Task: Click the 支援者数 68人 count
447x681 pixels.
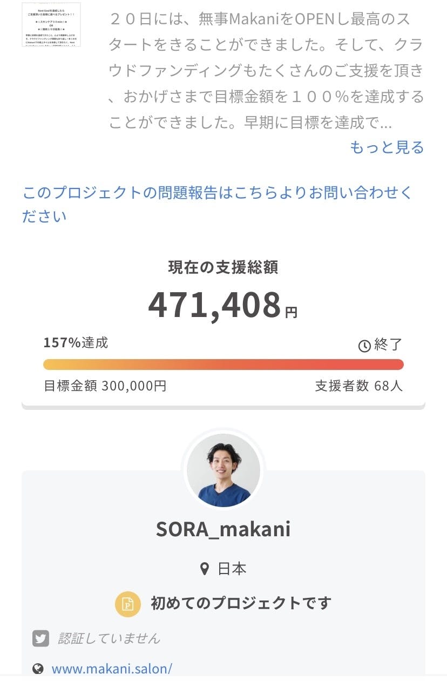Action: tap(358, 386)
